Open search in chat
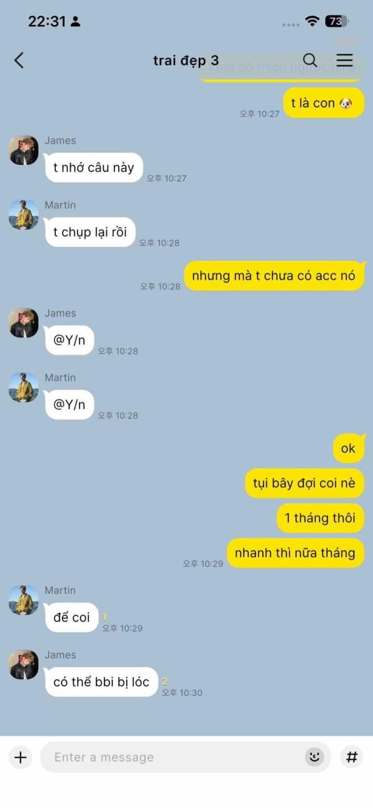Viewport: 373px width, 808px height. pos(310,60)
